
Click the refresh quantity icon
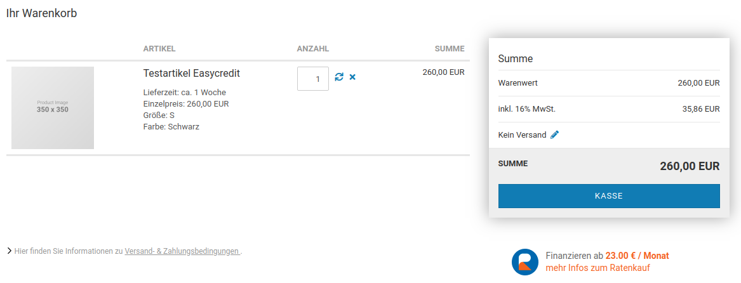339,77
